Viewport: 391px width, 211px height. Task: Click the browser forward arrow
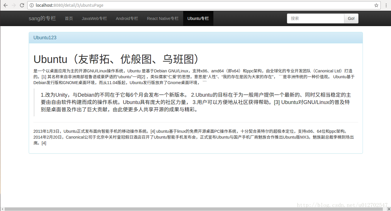[x=13, y=5]
